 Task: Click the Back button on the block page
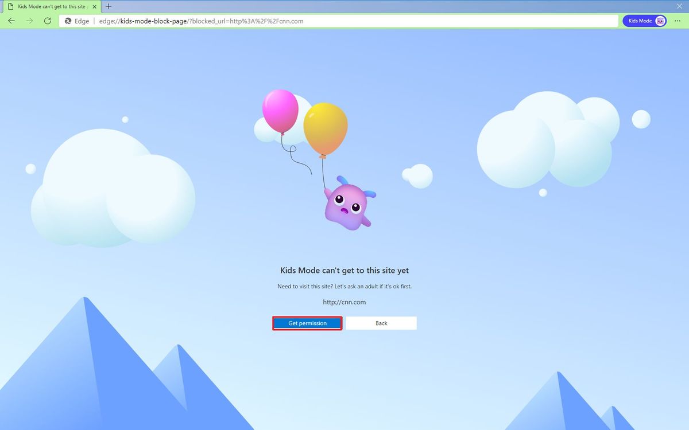point(381,323)
